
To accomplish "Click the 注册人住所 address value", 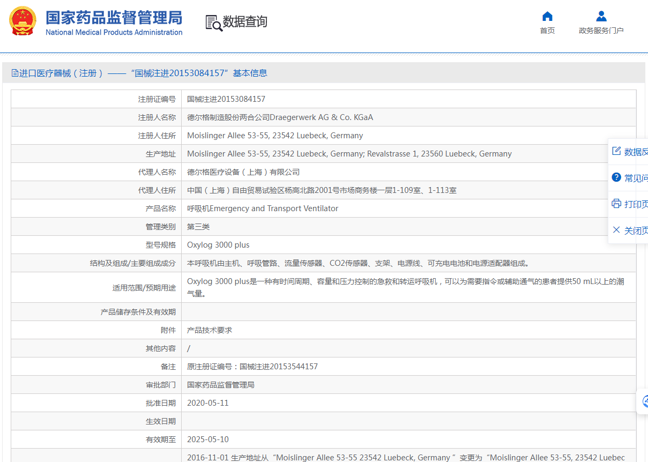I will click(x=275, y=136).
